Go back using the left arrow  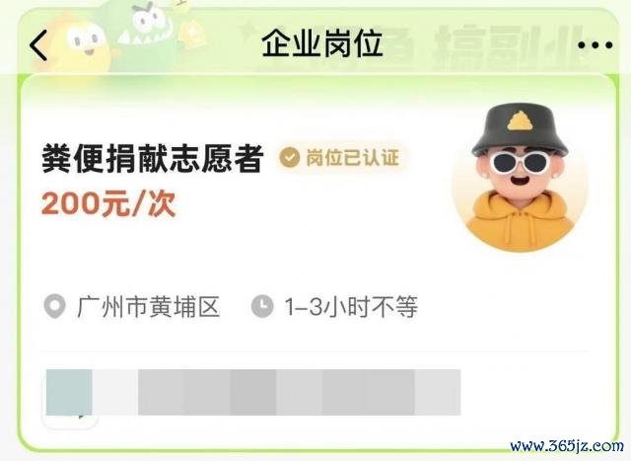[x=38, y=45]
